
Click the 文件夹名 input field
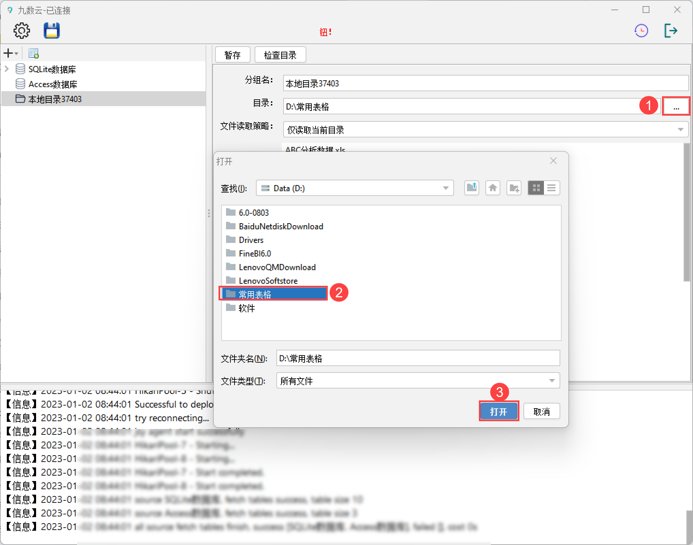[418, 358]
